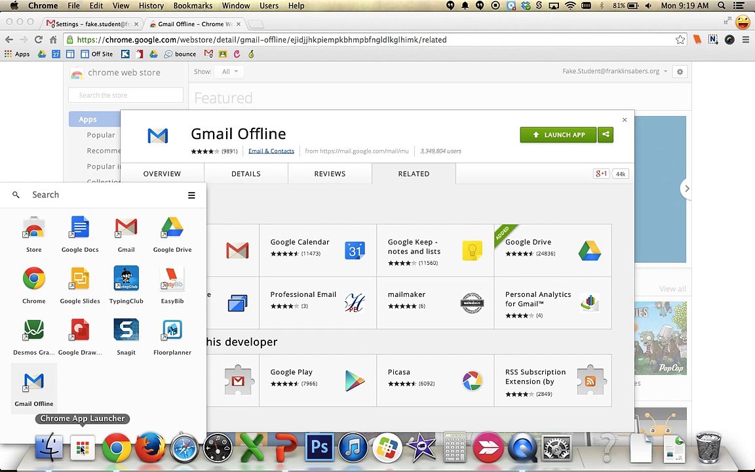
Task: Go to the Chrome home page button
Action: (54, 40)
